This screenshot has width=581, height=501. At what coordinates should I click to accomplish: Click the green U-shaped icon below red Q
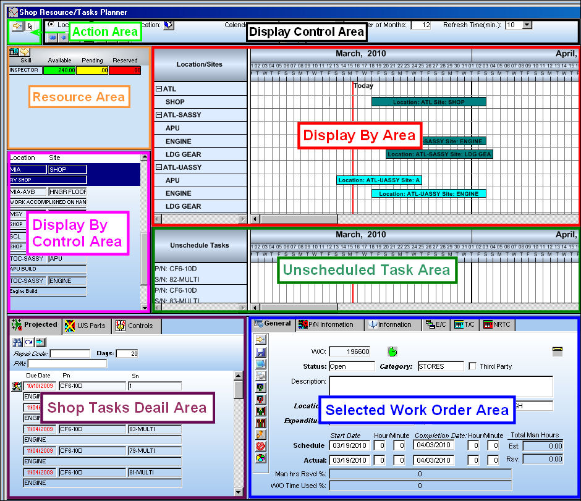pos(260,411)
